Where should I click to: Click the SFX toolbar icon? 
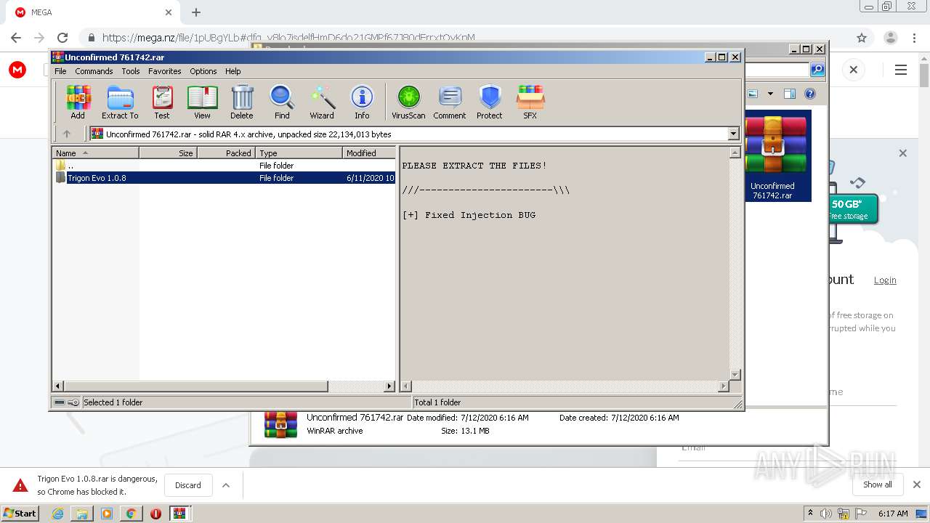(530, 102)
